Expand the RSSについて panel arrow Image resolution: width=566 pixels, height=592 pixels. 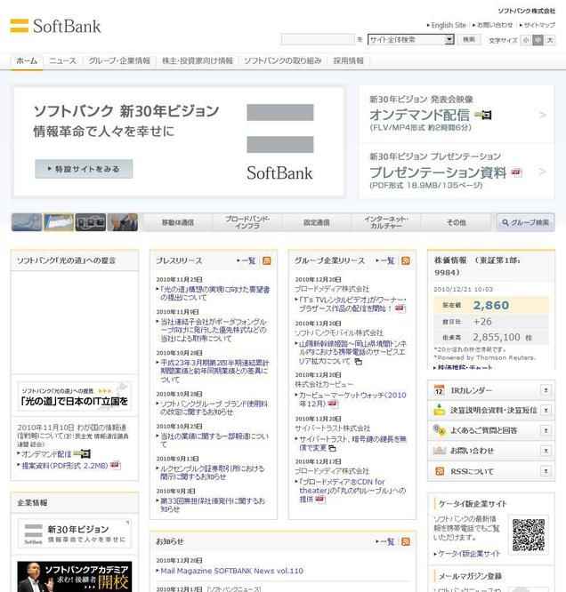pyautogui.click(x=546, y=471)
